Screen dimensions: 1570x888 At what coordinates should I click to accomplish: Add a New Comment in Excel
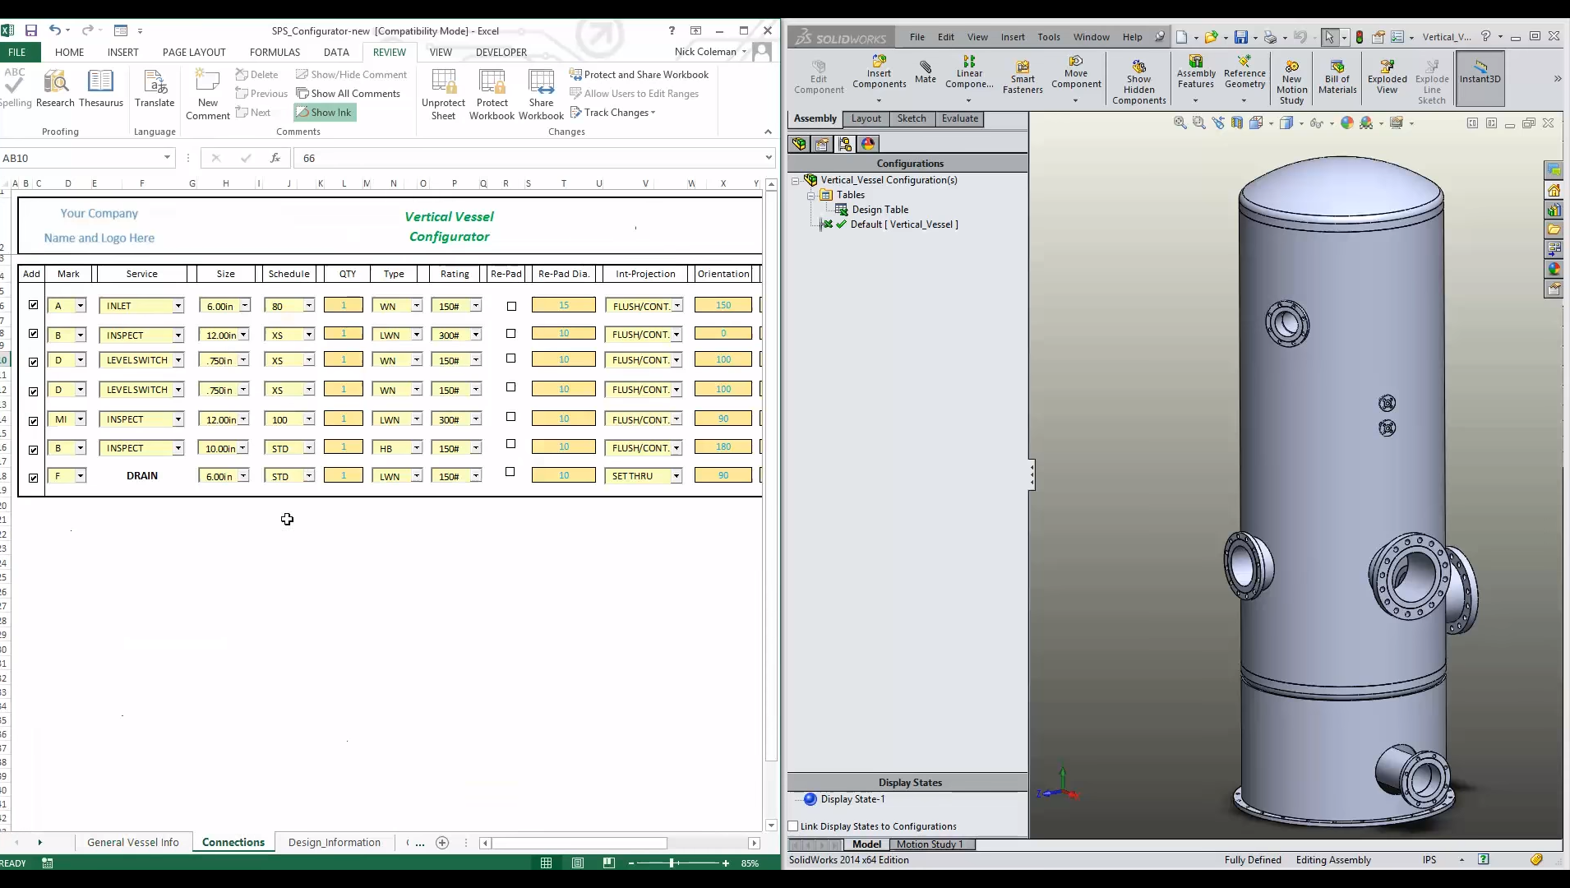[208, 95]
